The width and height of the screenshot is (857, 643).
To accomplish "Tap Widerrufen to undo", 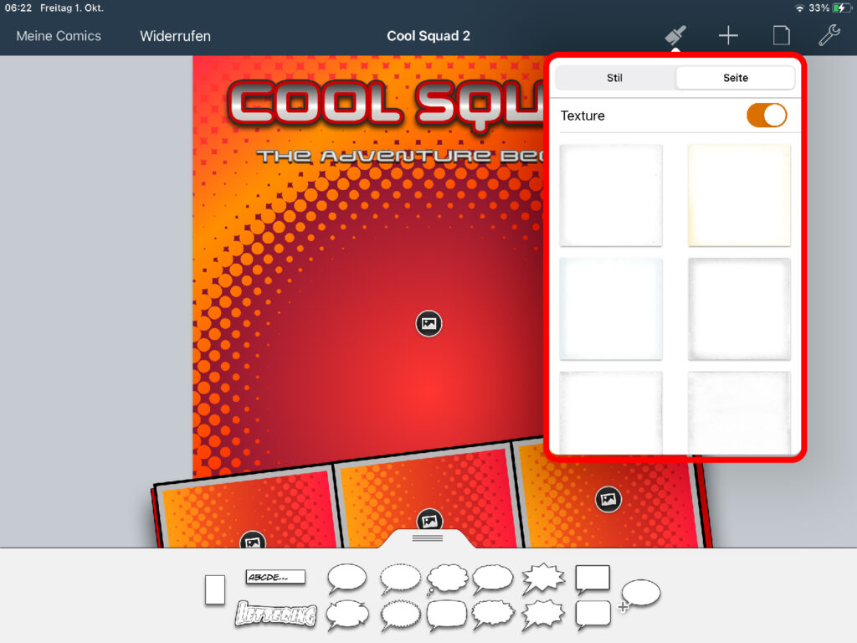I will click(175, 36).
